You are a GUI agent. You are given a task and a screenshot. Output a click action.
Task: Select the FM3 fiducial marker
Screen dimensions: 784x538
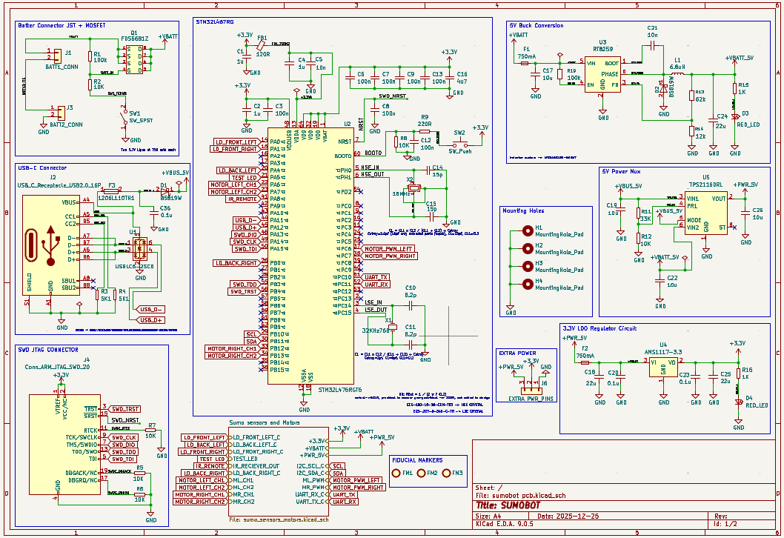[446, 473]
